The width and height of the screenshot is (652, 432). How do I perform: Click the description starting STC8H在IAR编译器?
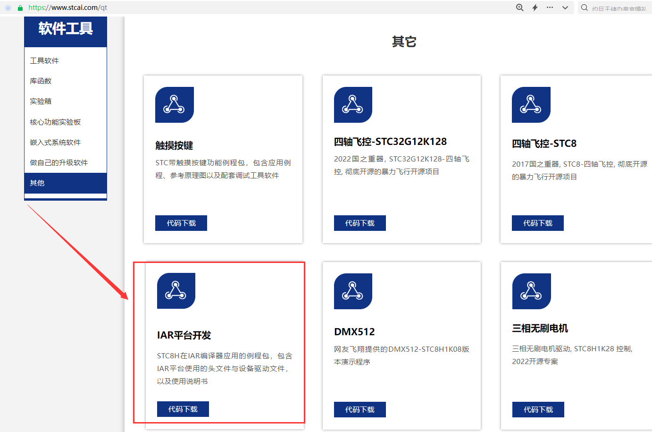point(225,368)
